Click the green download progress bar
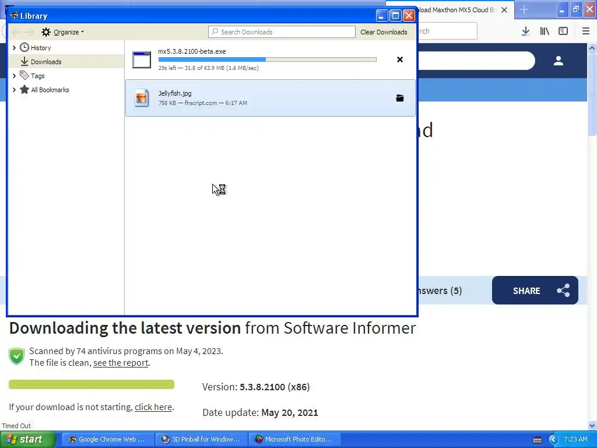Image resolution: width=597 pixels, height=448 pixels. pos(92,384)
